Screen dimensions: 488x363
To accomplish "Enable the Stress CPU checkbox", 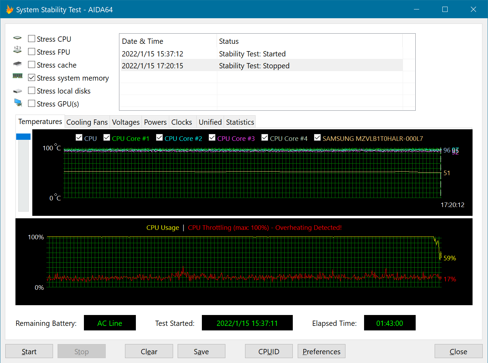I will (32, 39).
